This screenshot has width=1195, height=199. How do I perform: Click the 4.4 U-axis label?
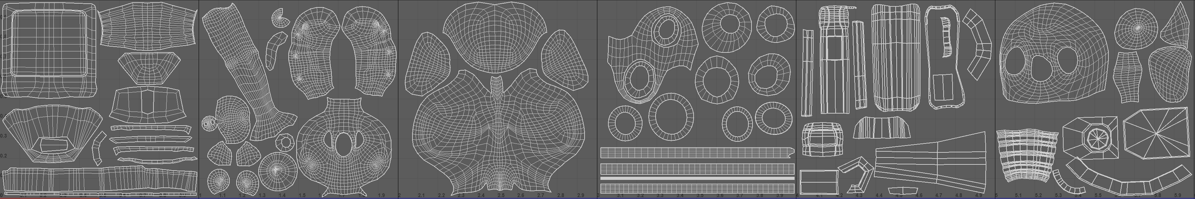pyautogui.click(x=879, y=196)
